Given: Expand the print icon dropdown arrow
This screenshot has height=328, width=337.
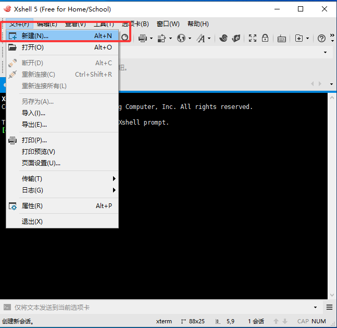Looking at the screenshot, I should (151, 39).
